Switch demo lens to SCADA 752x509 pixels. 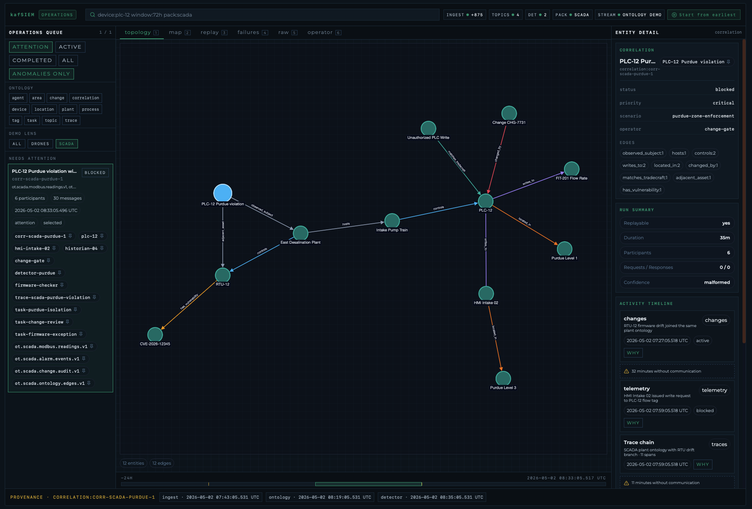point(66,144)
